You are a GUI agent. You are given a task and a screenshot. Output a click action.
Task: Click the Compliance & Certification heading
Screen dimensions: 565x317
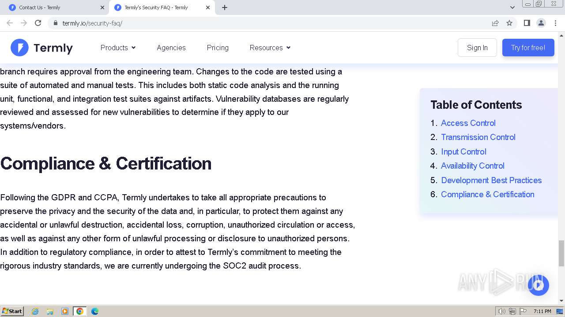[106, 164]
